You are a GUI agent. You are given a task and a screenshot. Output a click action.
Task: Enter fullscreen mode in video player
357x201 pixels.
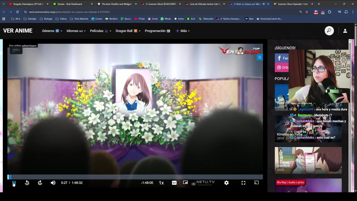coord(243,183)
